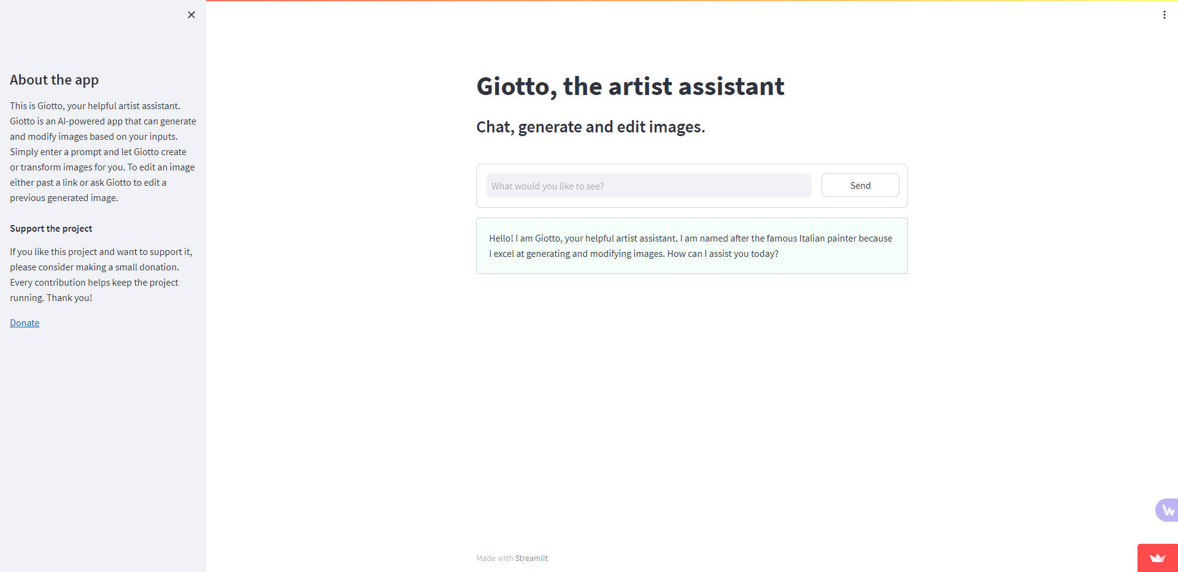
Task: Click the 'Support the project' heading
Action: [50, 228]
